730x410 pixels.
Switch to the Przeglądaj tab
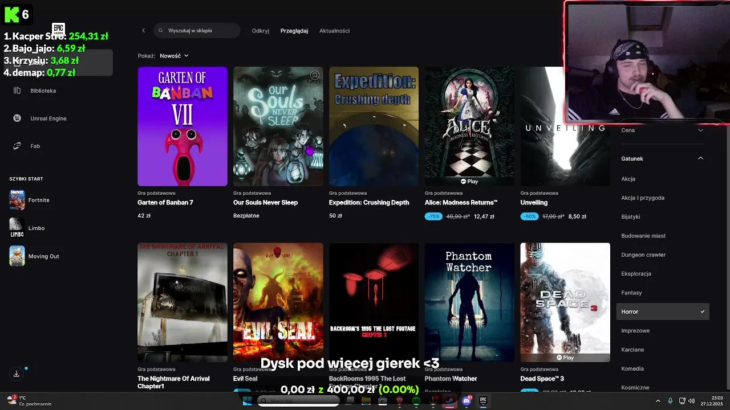pyautogui.click(x=294, y=31)
